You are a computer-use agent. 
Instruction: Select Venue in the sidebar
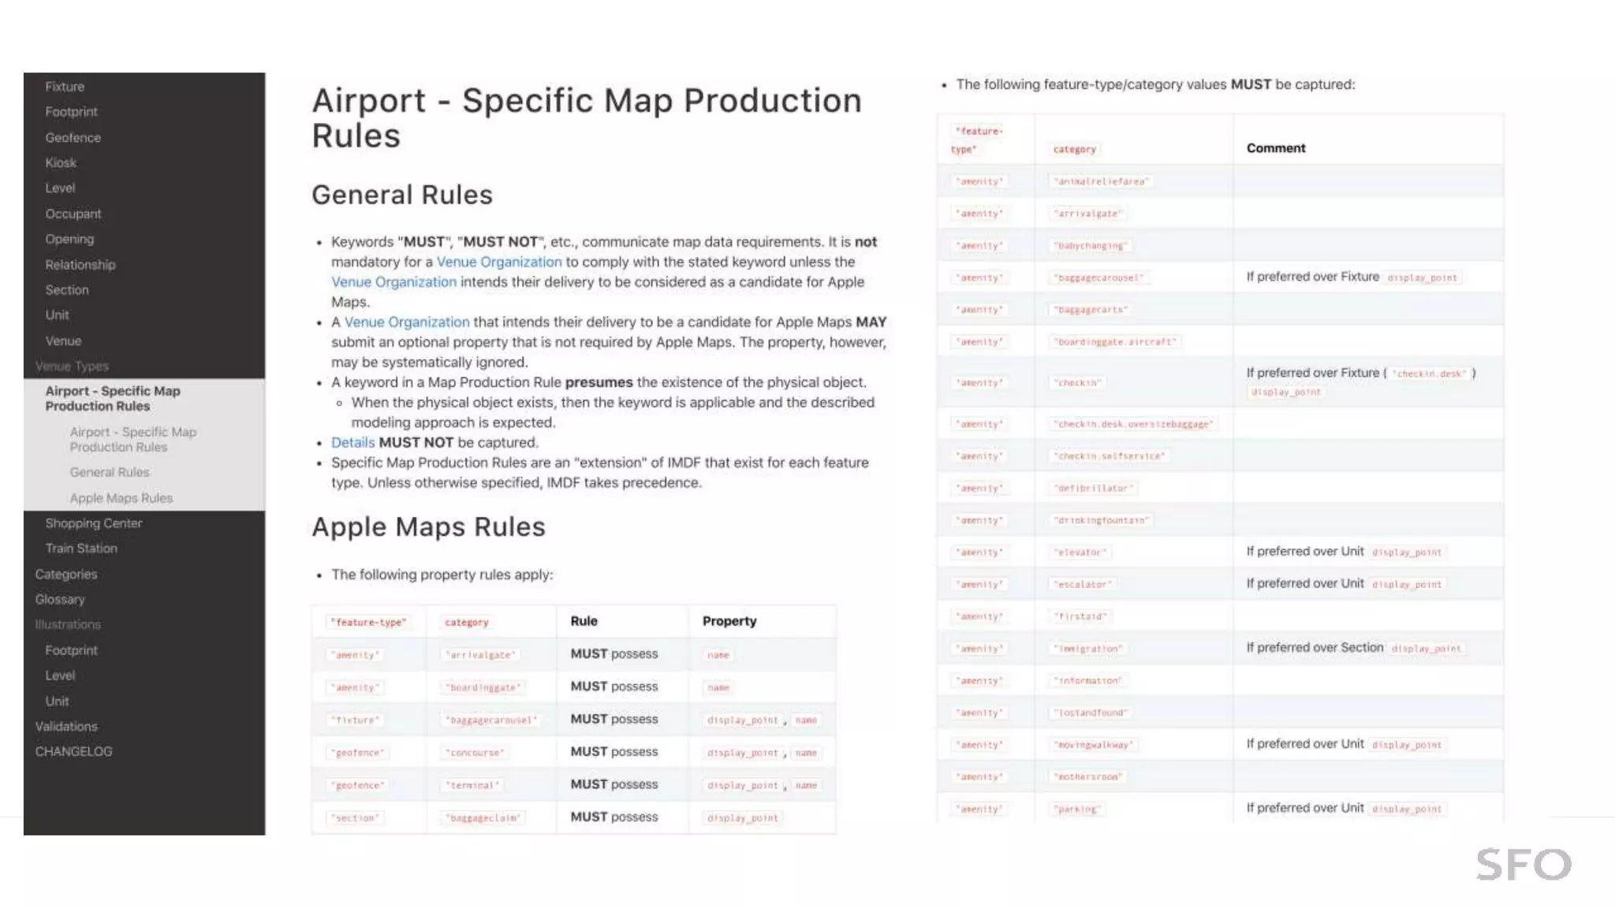pos(63,340)
